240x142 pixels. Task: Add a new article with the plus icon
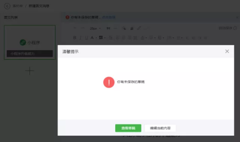click(30, 71)
